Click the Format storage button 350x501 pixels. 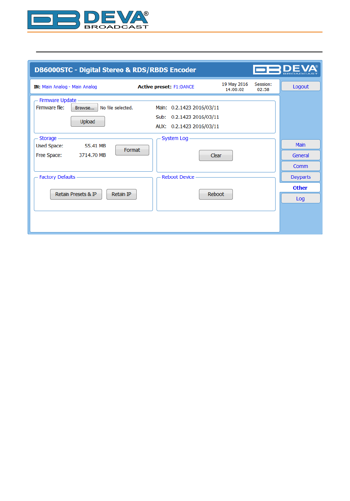(132, 150)
